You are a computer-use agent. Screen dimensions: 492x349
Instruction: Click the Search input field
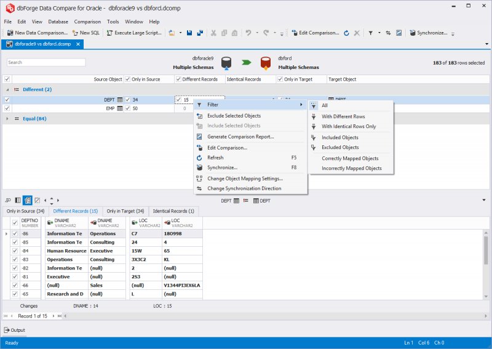[46, 62]
